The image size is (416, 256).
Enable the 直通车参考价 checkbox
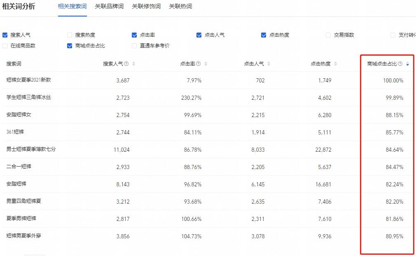coord(134,46)
